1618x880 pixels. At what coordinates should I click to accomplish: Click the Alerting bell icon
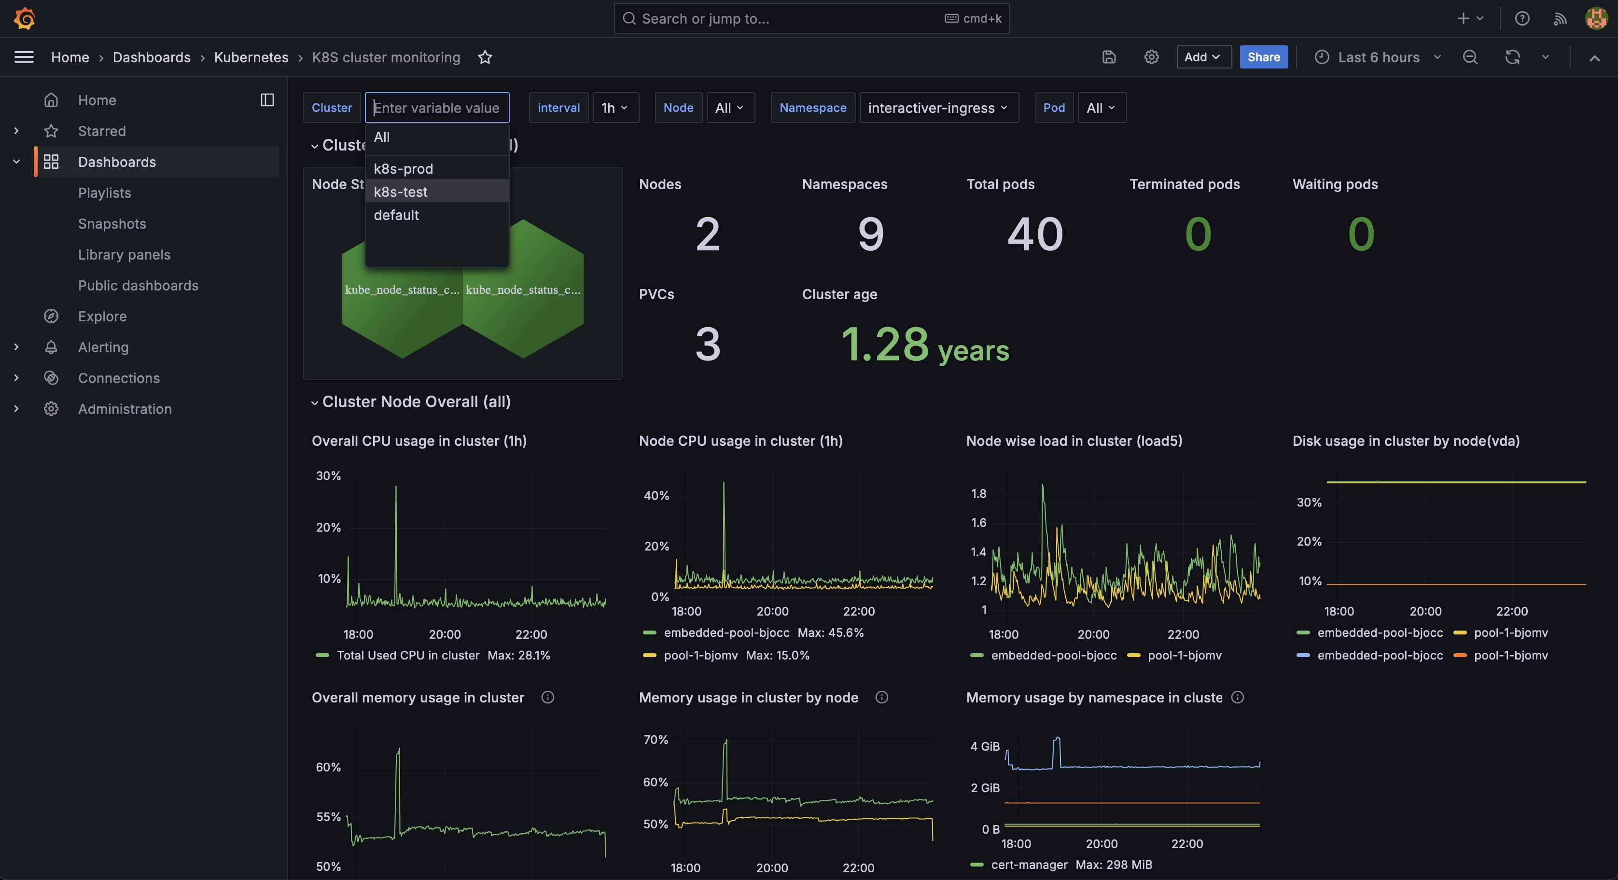pyautogui.click(x=52, y=347)
